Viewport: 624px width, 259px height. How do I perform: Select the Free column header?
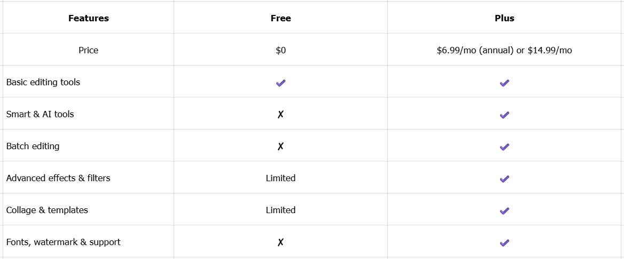coord(280,18)
